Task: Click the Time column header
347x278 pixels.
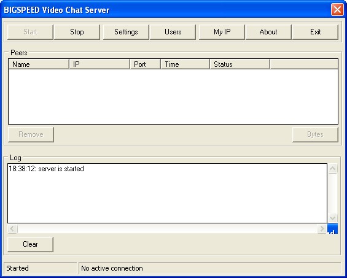Action: [185, 64]
